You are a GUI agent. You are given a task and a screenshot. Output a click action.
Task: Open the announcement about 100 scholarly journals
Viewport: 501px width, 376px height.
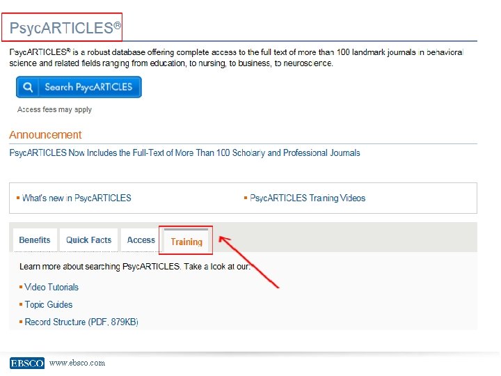click(x=184, y=152)
